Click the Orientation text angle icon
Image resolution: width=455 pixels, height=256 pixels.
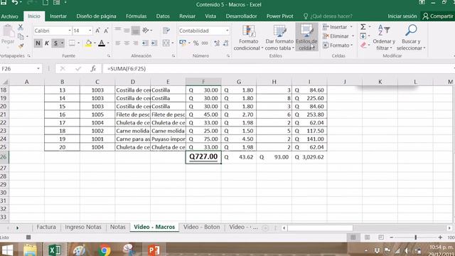pos(145,30)
